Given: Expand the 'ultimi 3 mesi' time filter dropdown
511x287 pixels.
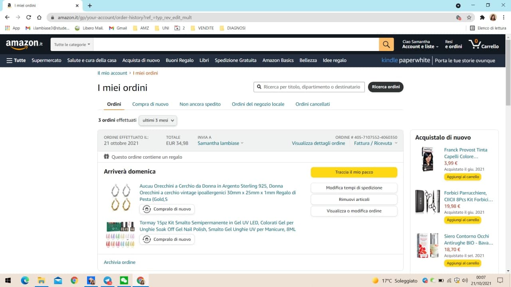Looking at the screenshot, I should (x=158, y=120).
